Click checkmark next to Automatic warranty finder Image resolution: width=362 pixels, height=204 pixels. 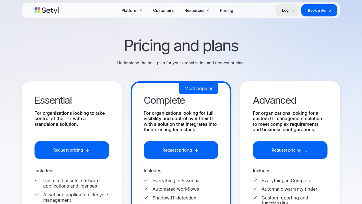[x=255, y=189]
